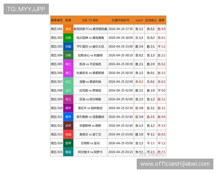Select the 凯泽 vs 不伦瑞克 match
The image size is (217, 173).
(90, 64)
